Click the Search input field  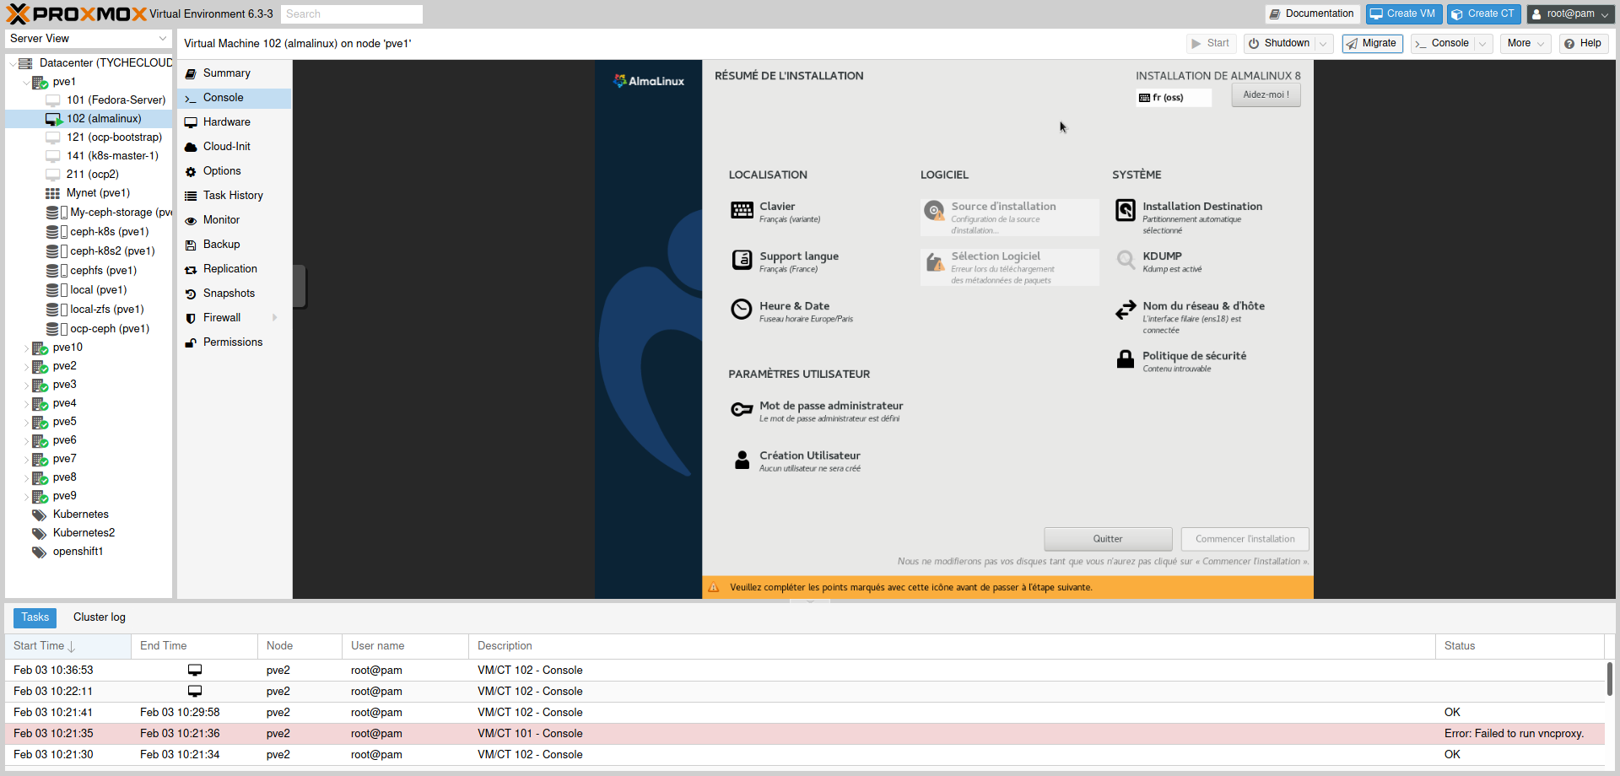tap(352, 14)
